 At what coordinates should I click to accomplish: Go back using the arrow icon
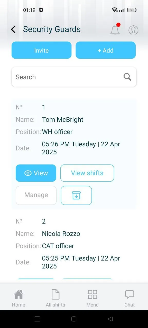point(13,29)
